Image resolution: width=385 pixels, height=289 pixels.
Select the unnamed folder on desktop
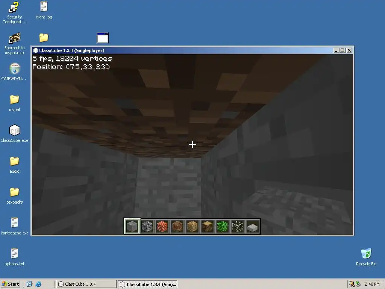44,38
